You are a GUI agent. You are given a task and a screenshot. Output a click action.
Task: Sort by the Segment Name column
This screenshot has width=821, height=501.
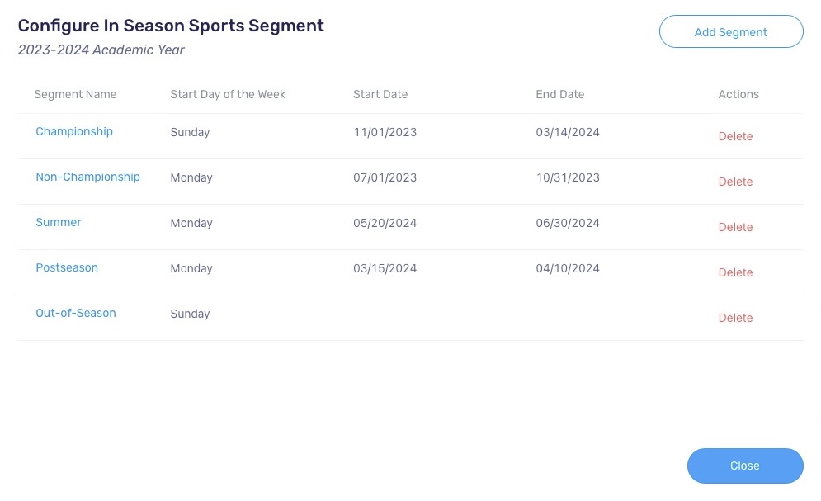(75, 94)
